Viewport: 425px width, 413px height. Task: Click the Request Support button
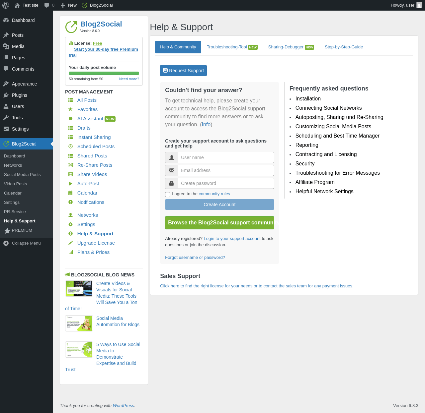[x=183, y=71]
